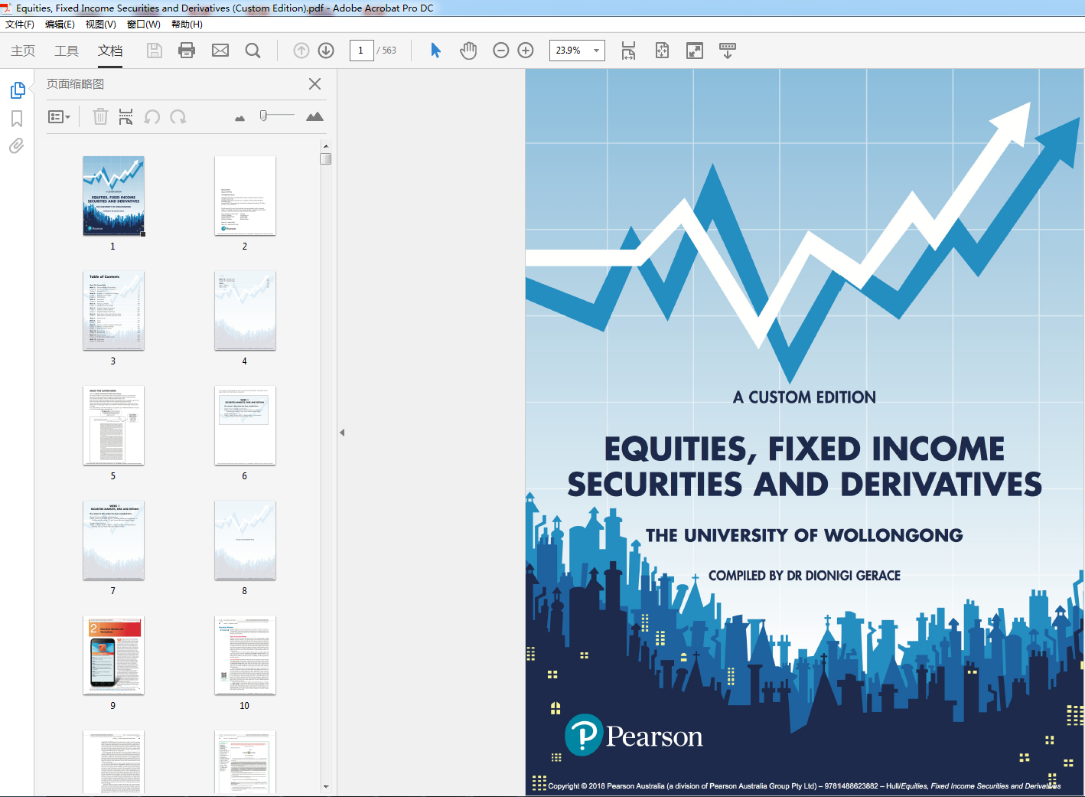
Task: Rotate pages clockwise
Action: 178,116
